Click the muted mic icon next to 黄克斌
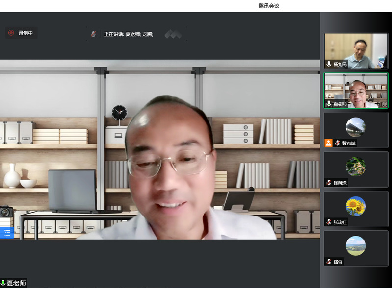Image resolution: width=392 pixels, height=288 pixels. coord(338,143)
